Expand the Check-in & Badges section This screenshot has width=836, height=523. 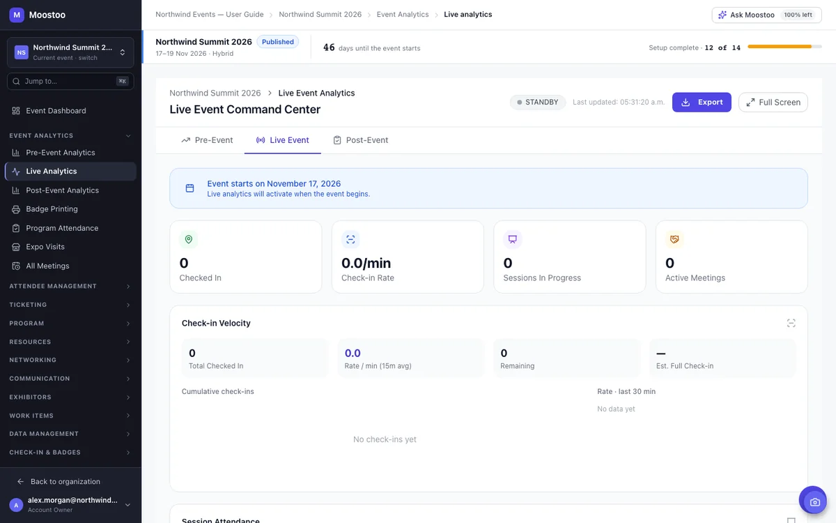pos(70,453)
